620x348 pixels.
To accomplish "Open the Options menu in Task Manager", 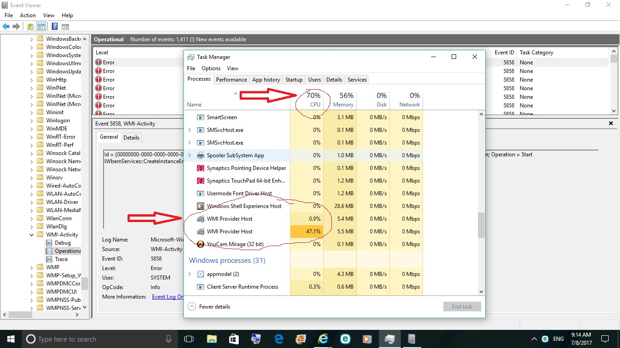I will 211,68.
